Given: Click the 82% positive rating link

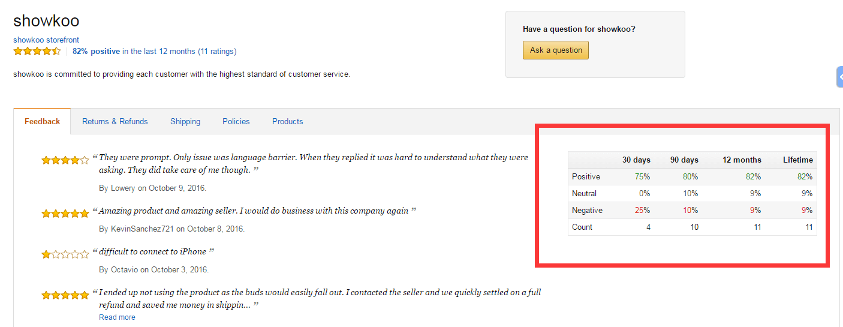Looking at the screenshot, I should point(96,52).
